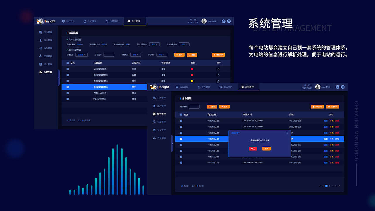Open the 告警类型 dropdown under 故障告警配置
Viewport: 375px width, 211px height.
pos(135,55)
